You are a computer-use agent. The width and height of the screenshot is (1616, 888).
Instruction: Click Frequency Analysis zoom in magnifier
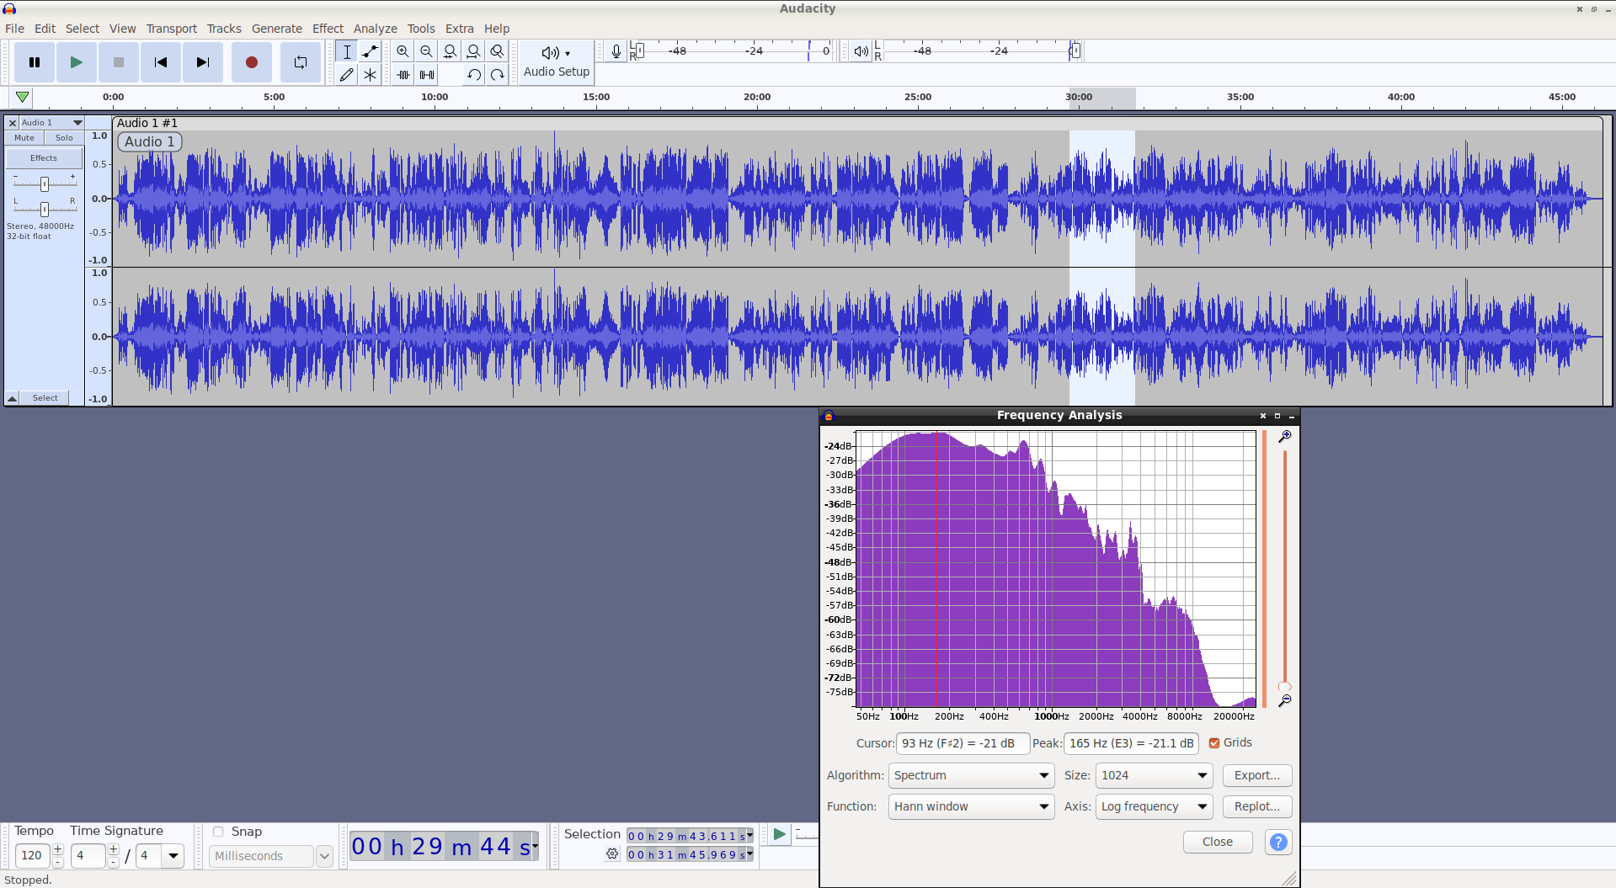[x=1284, y=437]
